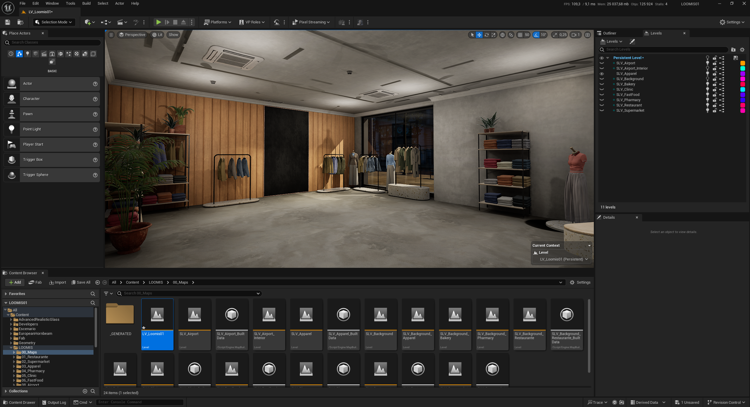The width and height of the screenshot is (750, 407).
Task: Open the content filter icon
Action: pos(106,293)
